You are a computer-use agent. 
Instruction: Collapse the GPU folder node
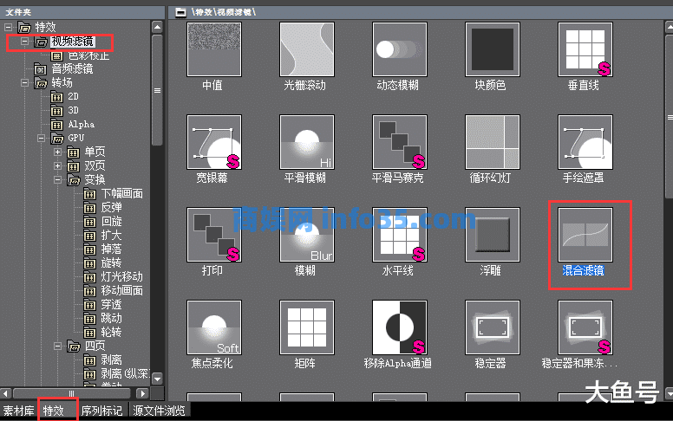(41, 139)
